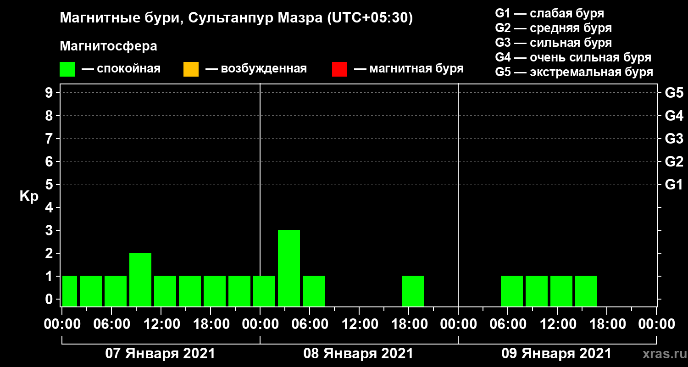This screenshot has width=688, height=367.
Task: Select the '— возбужденная' legend label
Action: click(256, 69)
